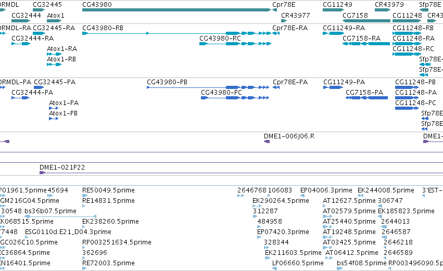
Task: Click the CG11248 gene label
Action: coord(407,15)
